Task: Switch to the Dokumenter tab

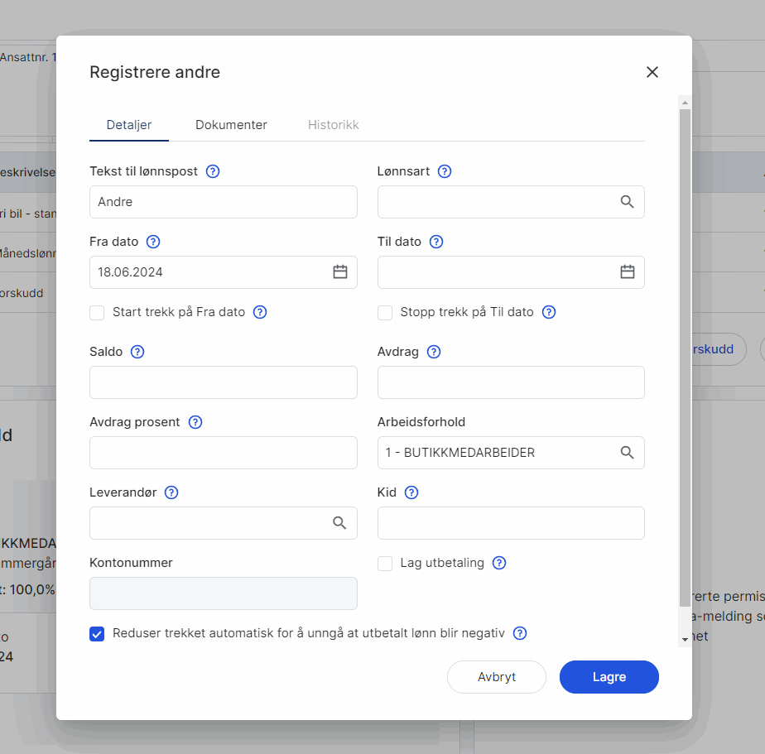Action: pos(231,125)
